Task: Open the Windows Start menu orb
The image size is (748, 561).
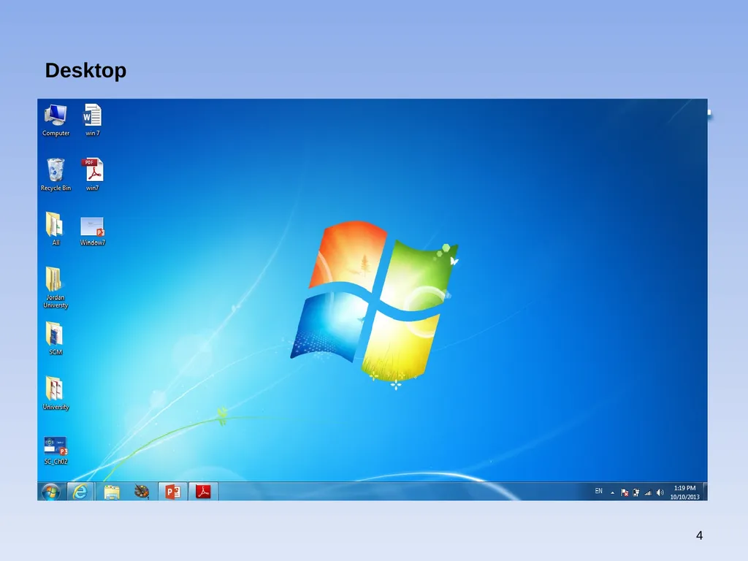Action: [x=50, y=492]
